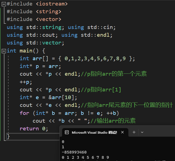The image size is (175, 161).
Task: Click on the "#include <vector>" line
Action: 34,19
